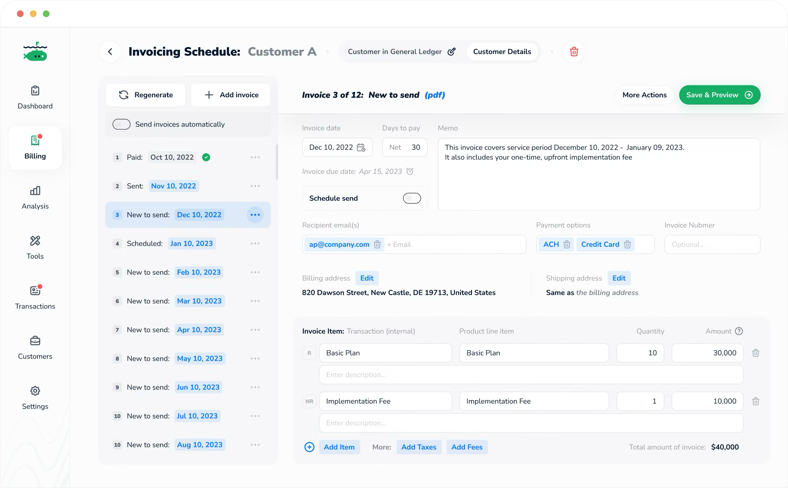The width and height of the screenshot is (788, 488).
Task: Go back using the arrow button
Action: click(x=110, y=52)
